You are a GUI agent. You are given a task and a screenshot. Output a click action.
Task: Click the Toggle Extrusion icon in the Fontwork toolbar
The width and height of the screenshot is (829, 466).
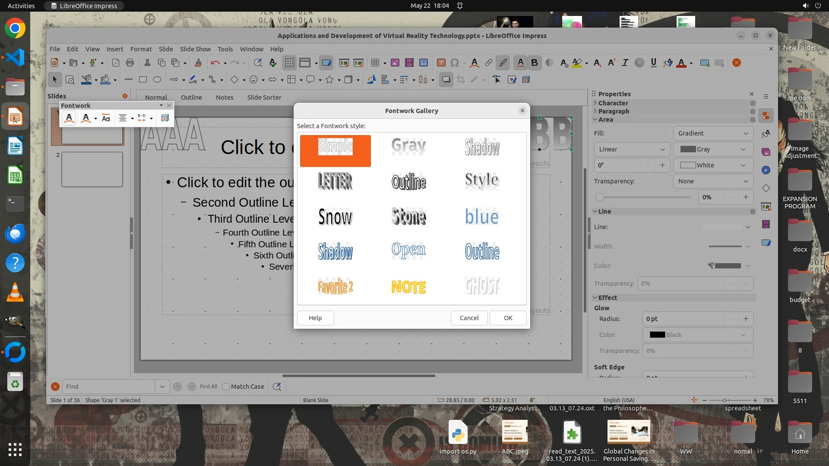[x=165, y=118]
